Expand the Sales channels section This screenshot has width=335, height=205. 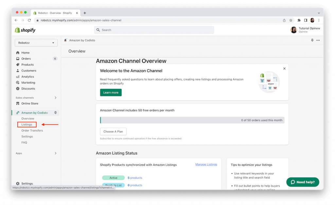(x=55, y=98)
